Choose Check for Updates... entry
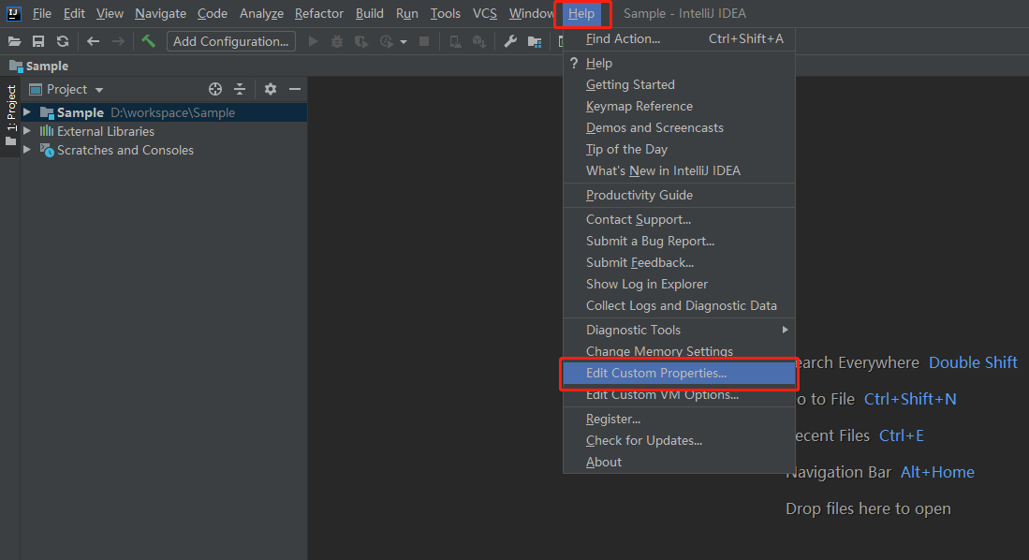Image resolution: width=1029 pixels, height=560 pixels. pos(679,440)
